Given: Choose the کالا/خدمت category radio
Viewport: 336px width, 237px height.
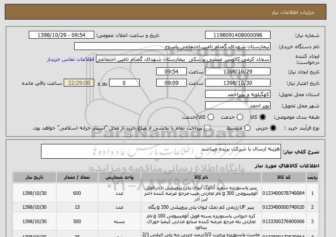Looking at the screenshot, I should (211, 117).
